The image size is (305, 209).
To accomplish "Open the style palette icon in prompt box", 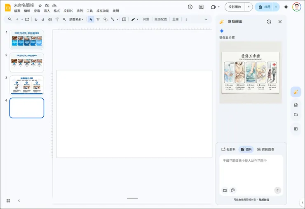I will coord(232,190).
